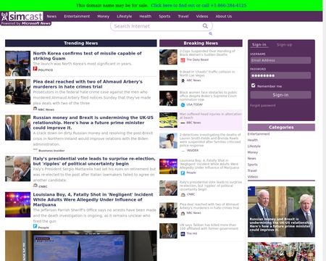Screen dimensions: 326x261
Task: Click the Email Address username field
Action: [x=280, y=60]
